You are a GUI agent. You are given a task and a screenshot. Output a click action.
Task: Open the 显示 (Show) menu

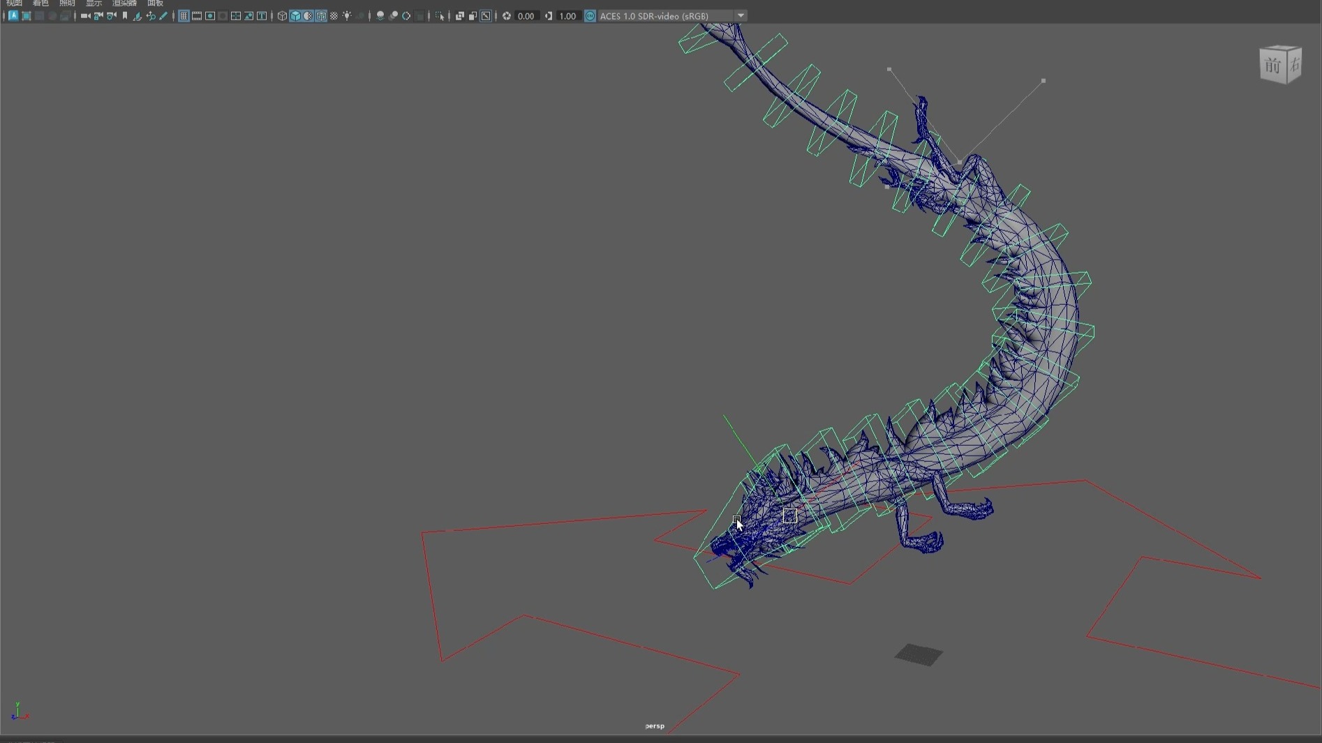click(94, 3)
